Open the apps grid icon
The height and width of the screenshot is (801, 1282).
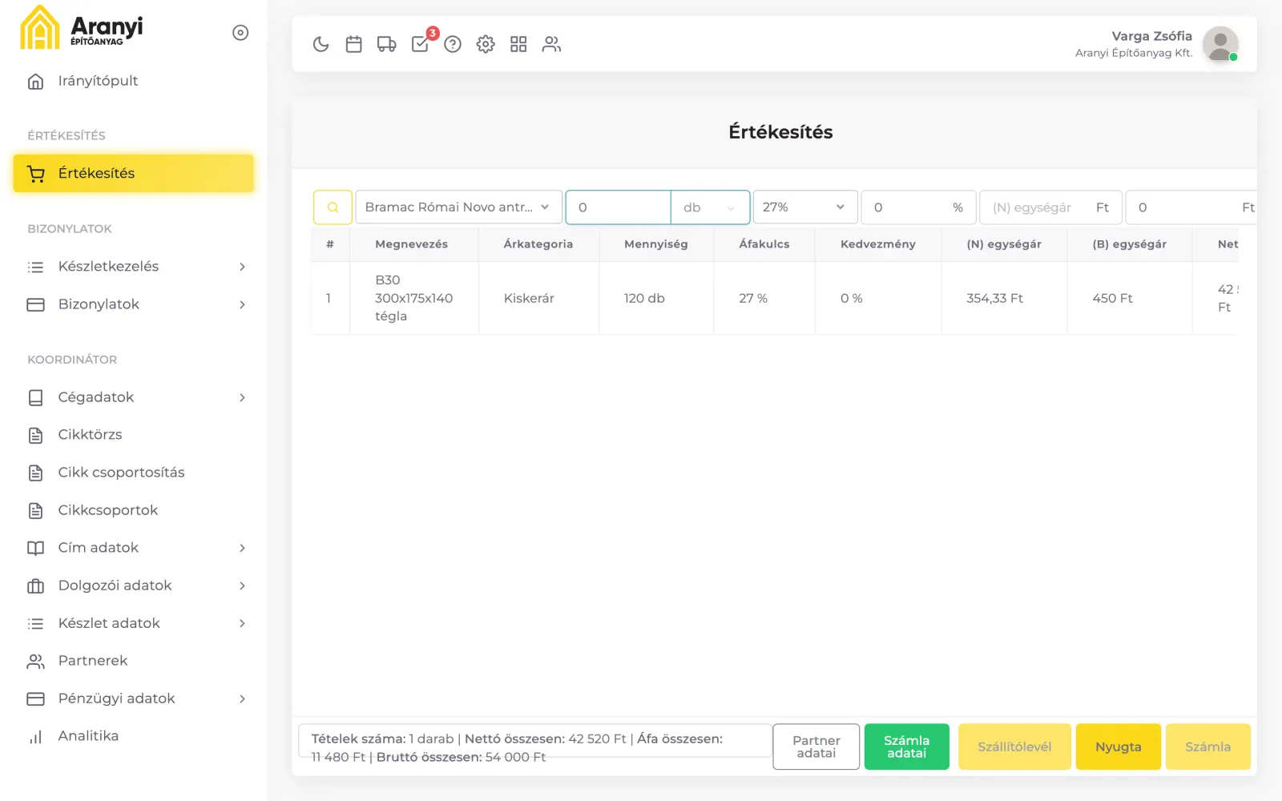[x=518, y=44]
